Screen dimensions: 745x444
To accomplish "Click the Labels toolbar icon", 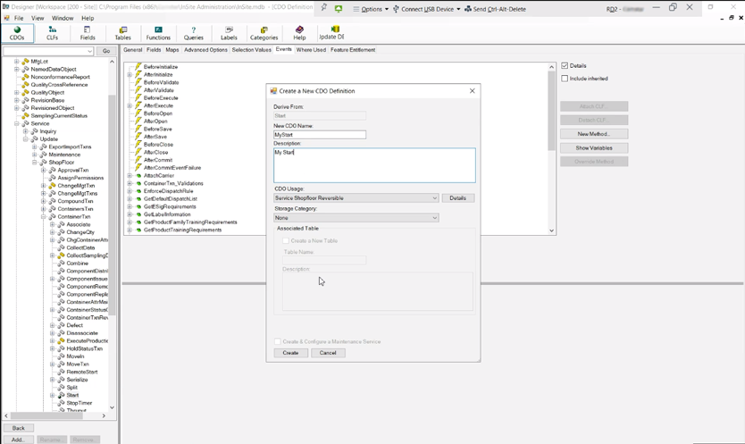I will [229, 33].
